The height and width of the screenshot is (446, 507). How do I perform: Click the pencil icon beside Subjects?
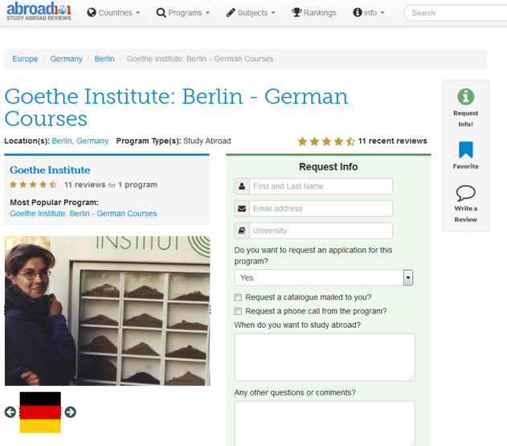point(231,13)
